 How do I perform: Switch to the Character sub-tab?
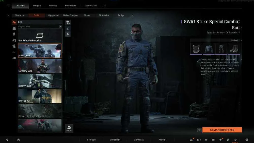click(x=20, y=15)
